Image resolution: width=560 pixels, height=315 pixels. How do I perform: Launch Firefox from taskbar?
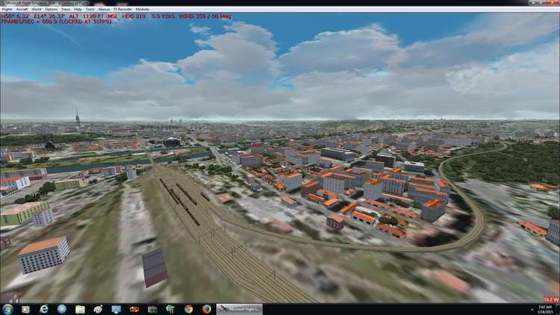coord(206,309)
